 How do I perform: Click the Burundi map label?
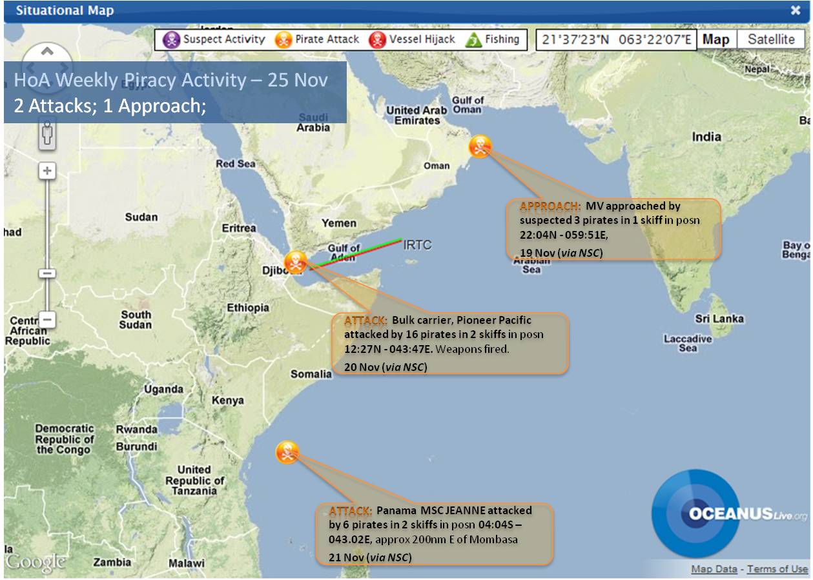pyautogui.click(x=137, y=446)
